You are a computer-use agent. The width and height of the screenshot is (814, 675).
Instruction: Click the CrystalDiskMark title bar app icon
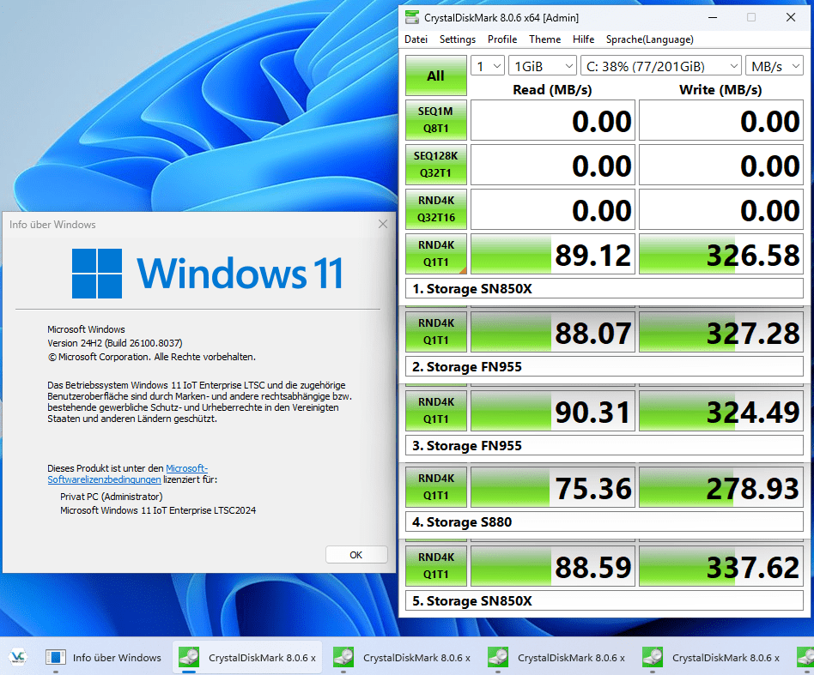412,18
